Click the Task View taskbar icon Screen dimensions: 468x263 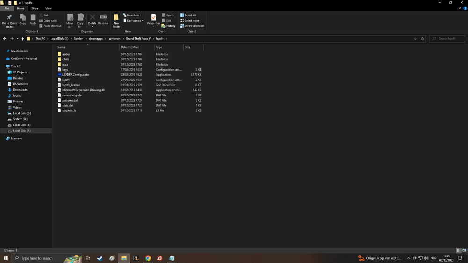coord(88,258)
